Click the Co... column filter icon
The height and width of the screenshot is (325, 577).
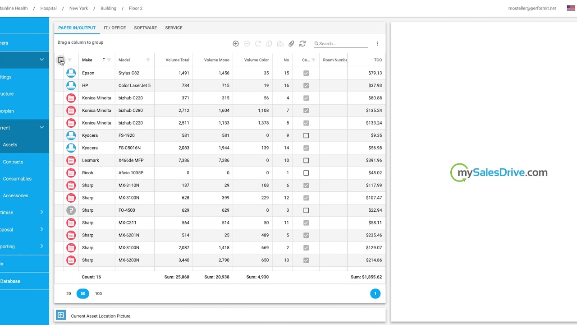coord(313,60)
